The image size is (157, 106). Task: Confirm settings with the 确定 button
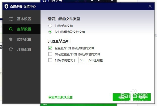point(122,97)
